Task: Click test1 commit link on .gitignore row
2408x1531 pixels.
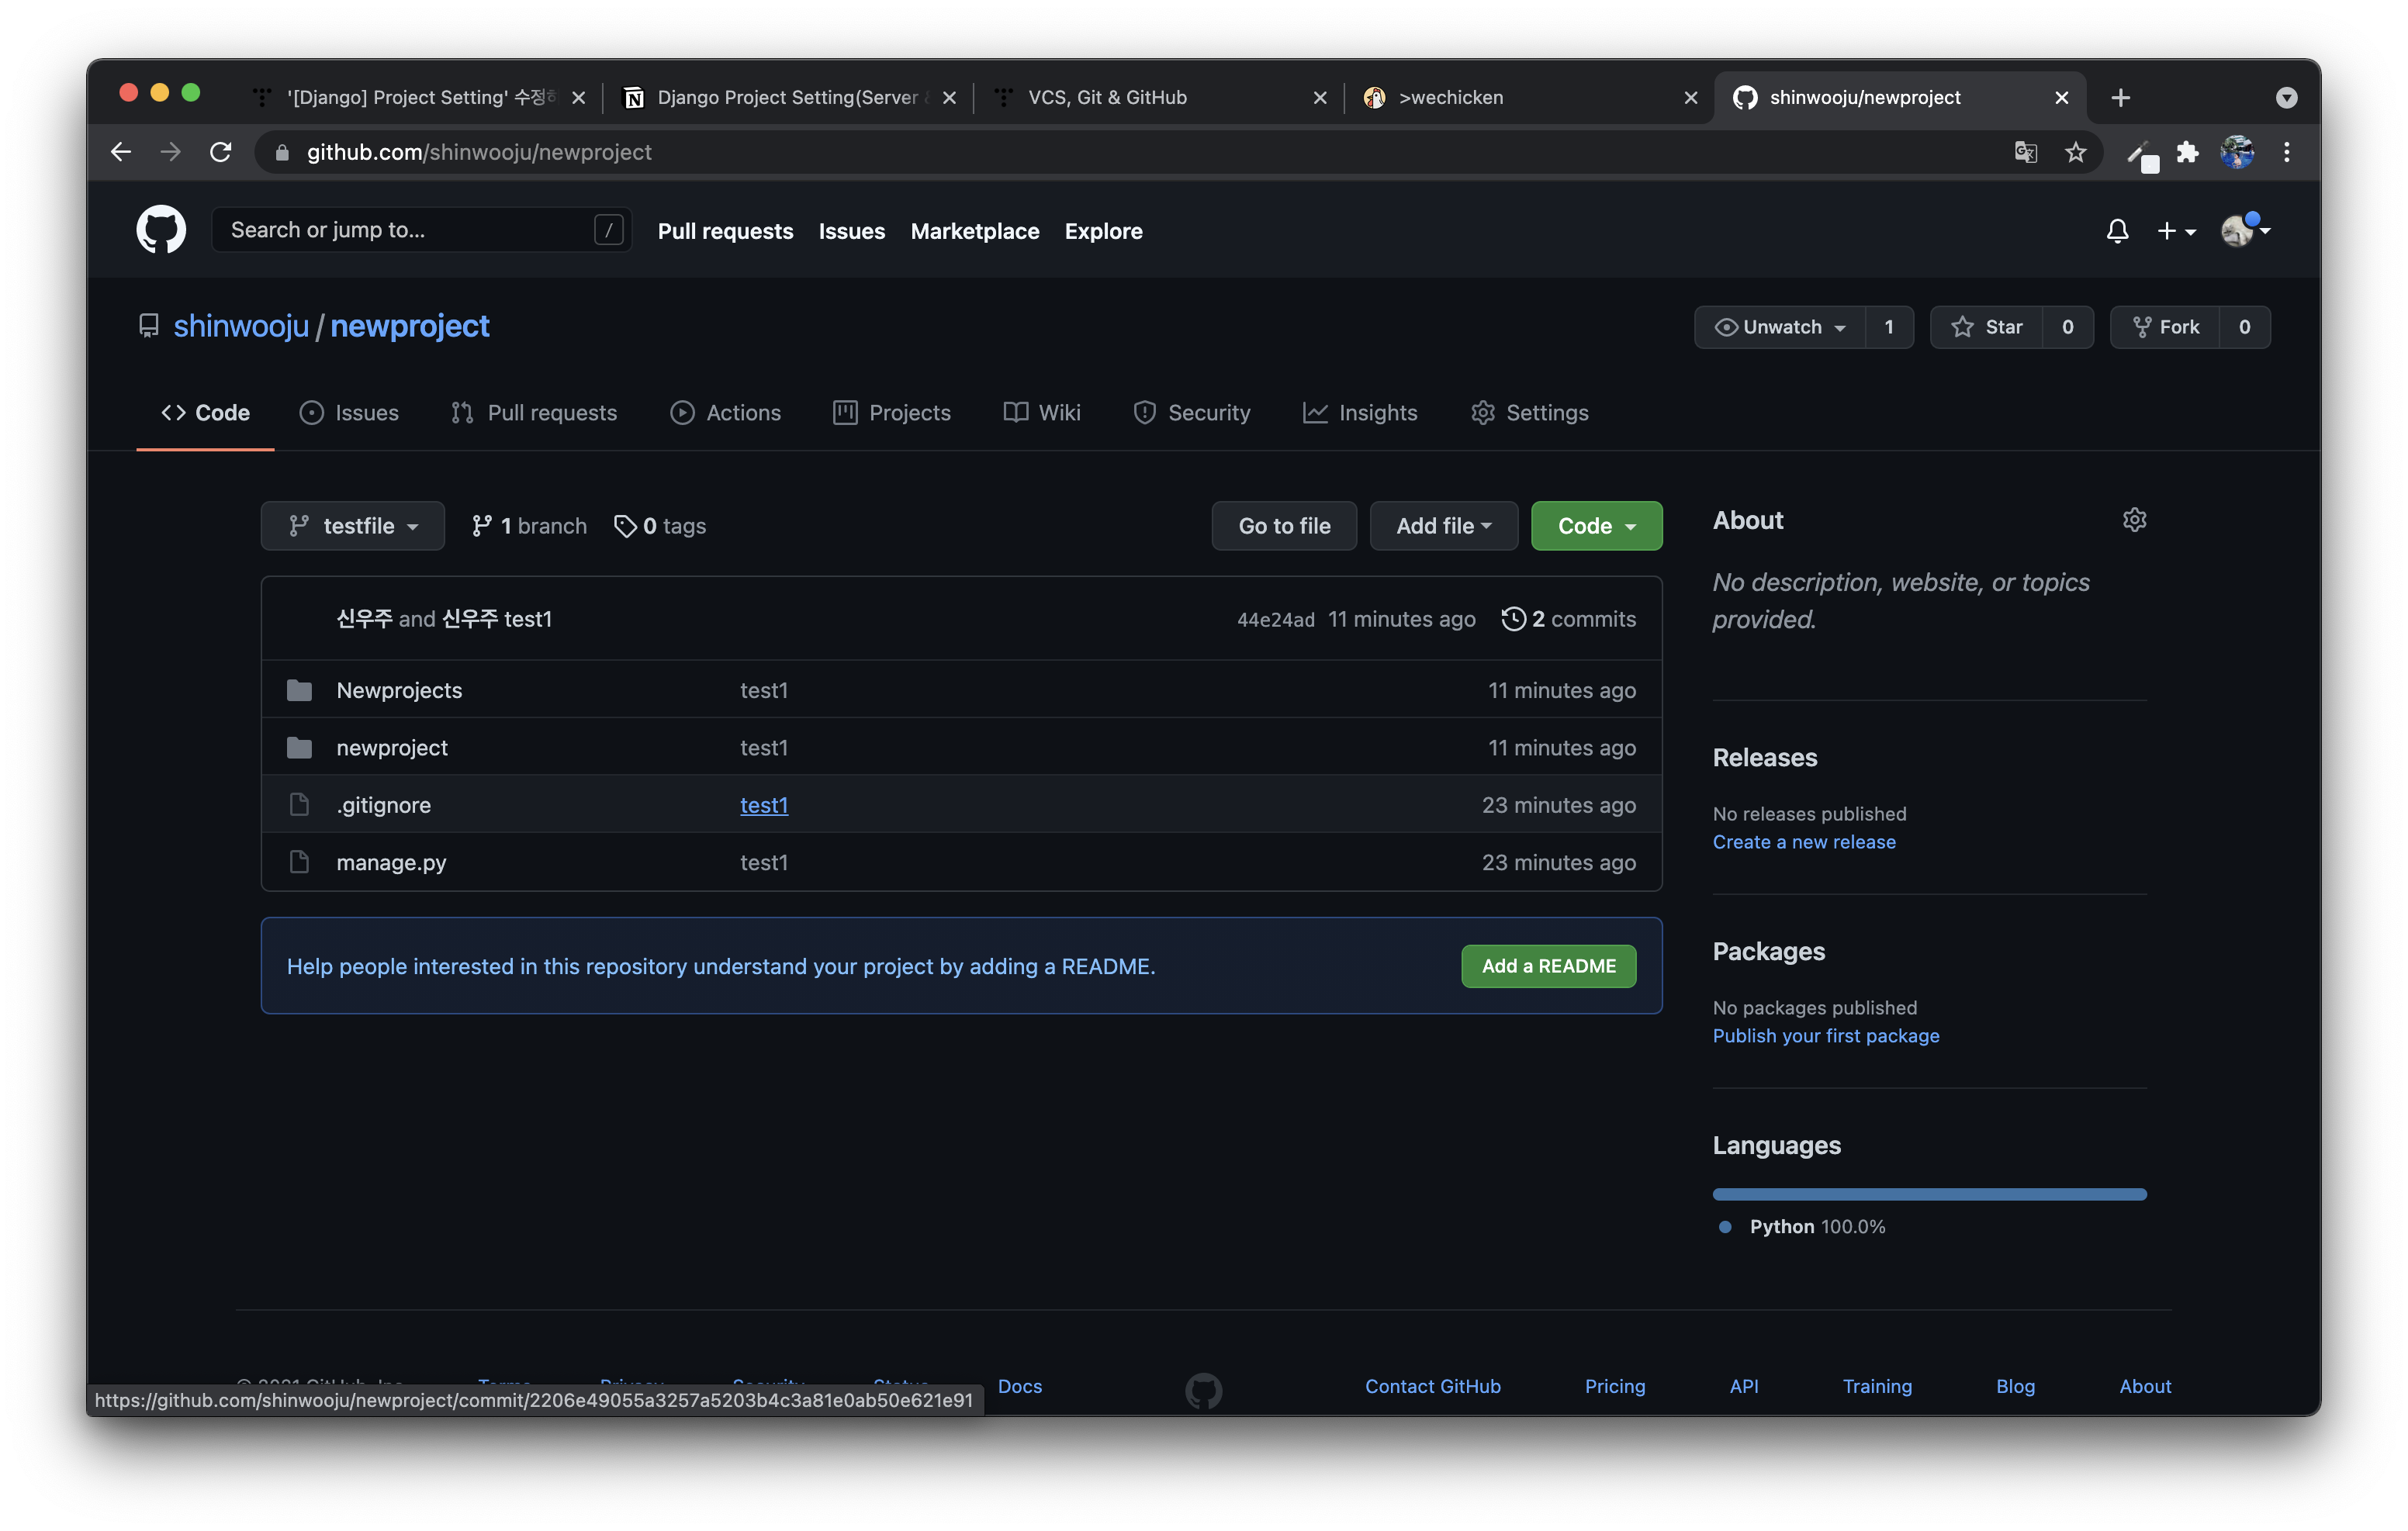Action: click(x=764, y=805)
